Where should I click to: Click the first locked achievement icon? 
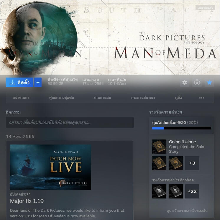[159, 191]
